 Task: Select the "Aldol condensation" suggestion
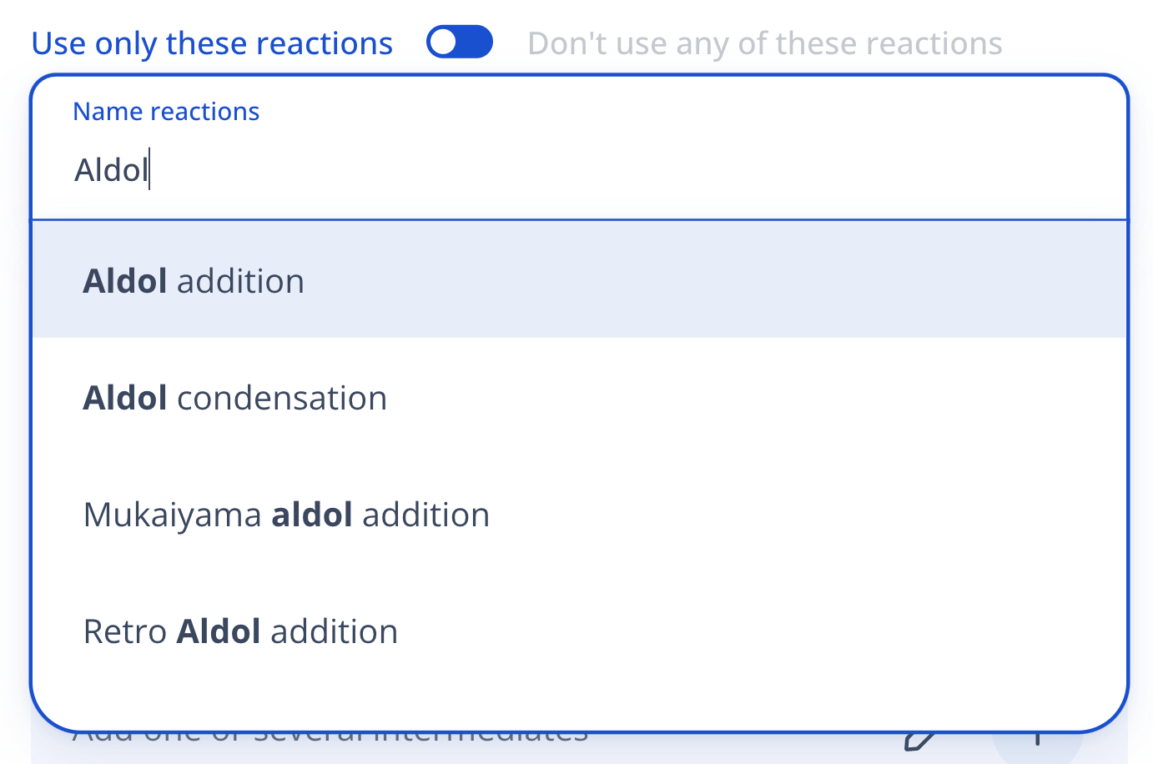tap(234, 398)
